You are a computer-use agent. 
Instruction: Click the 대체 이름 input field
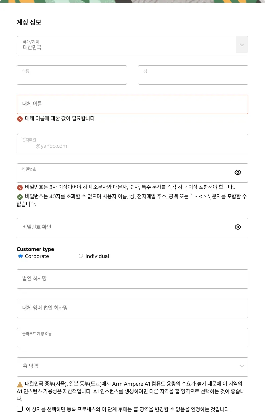[x=132, y=104]
